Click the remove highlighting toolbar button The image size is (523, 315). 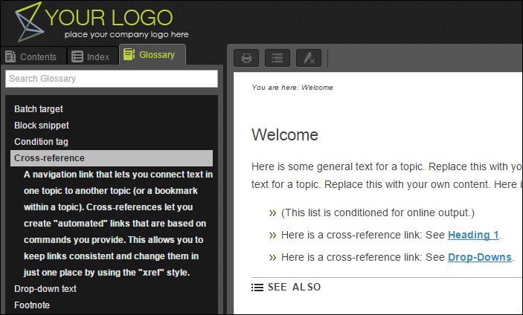point(309,58)
